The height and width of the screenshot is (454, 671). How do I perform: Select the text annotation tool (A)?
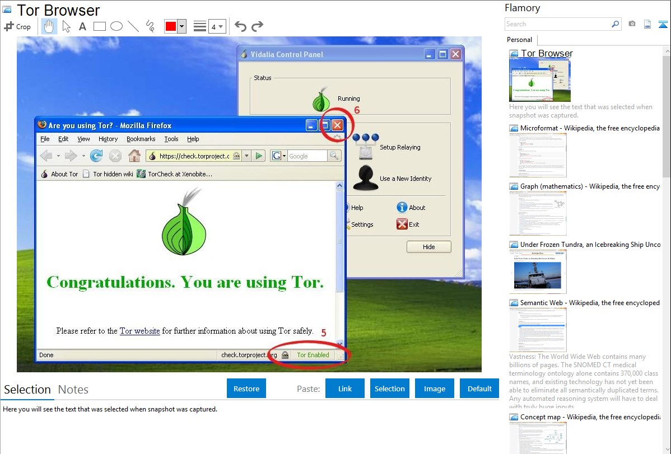click(82, 26)
